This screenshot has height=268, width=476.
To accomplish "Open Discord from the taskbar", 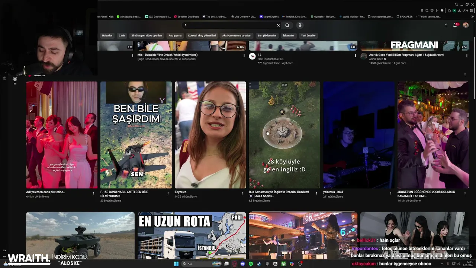I will (x=243, y=264).
